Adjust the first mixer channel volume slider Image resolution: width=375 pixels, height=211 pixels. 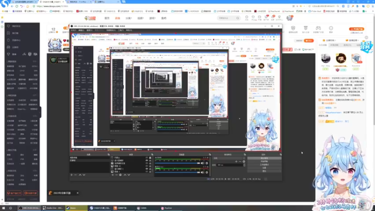178,163
